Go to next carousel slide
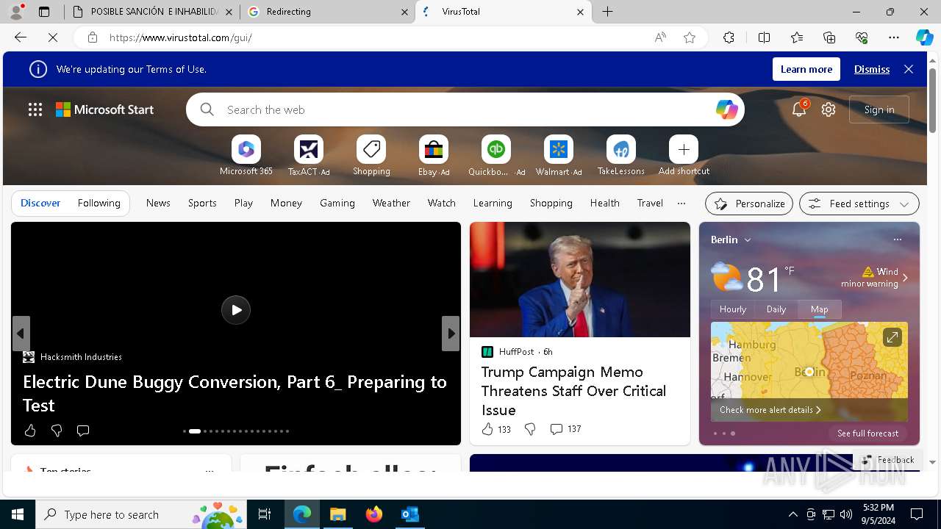941x529 pixels. (x=451, y=334)
